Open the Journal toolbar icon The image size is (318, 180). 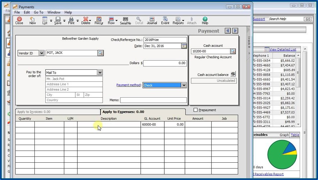point(152,21)
